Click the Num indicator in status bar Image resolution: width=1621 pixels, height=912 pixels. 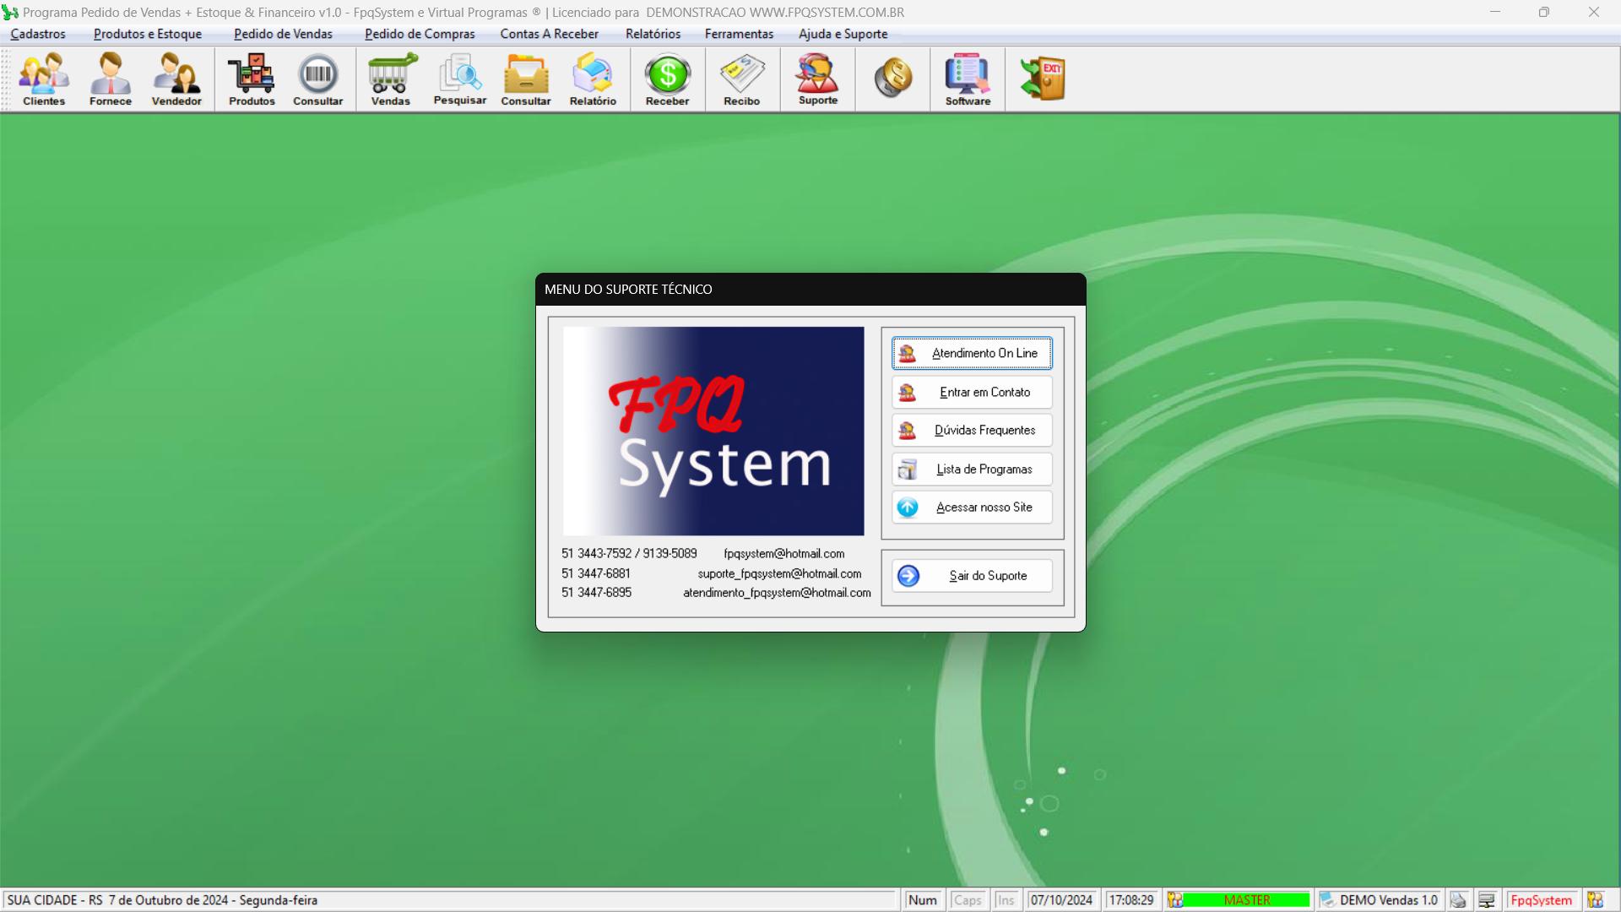coord(923,900)
